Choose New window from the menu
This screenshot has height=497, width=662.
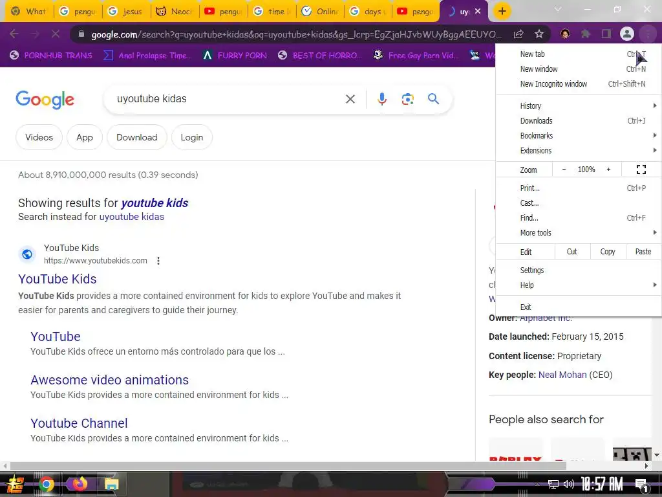coord(579,69)
